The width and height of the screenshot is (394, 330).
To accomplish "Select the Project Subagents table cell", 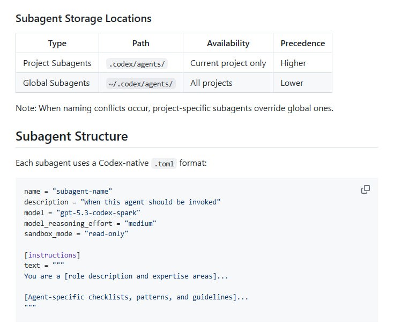I will click(x=57, y=63).
